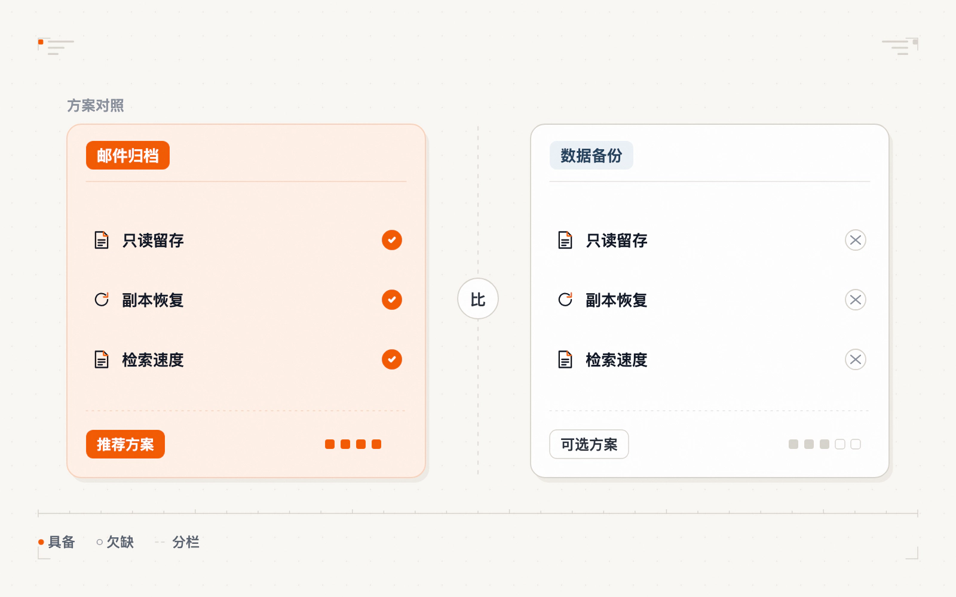Viewport: 956px width, 597px height.
Task: Select the 邮件归档 header tag
Action: 128,155
